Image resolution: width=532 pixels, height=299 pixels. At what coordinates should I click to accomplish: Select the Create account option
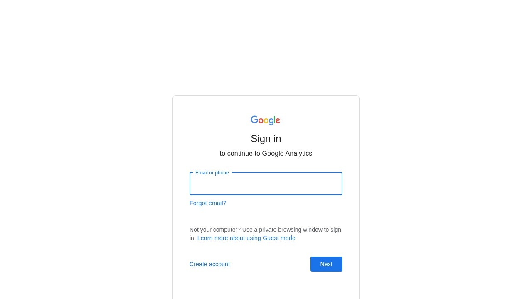point(209,264)
